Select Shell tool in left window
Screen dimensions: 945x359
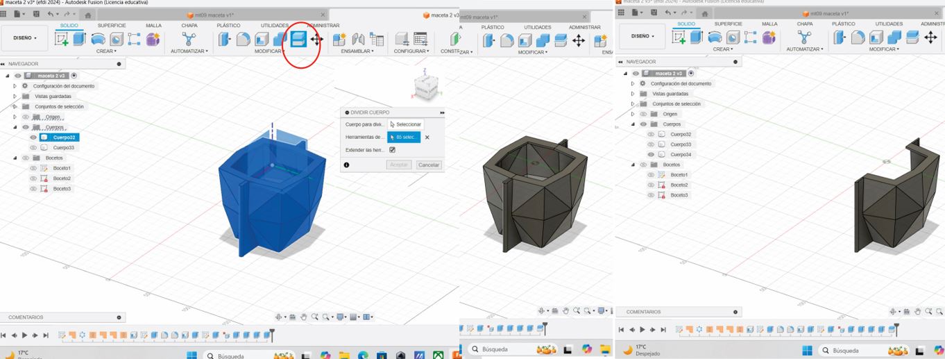pos(262,40)
